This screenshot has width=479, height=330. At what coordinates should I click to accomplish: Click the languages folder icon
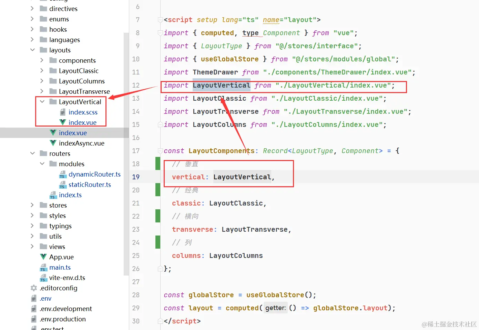coord(43,39)
